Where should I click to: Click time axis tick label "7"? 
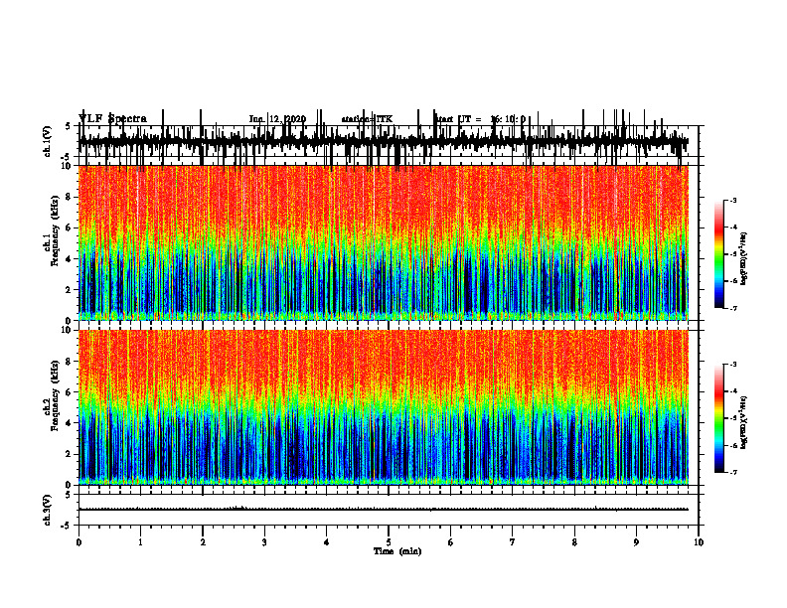click(x=513, y=542)
